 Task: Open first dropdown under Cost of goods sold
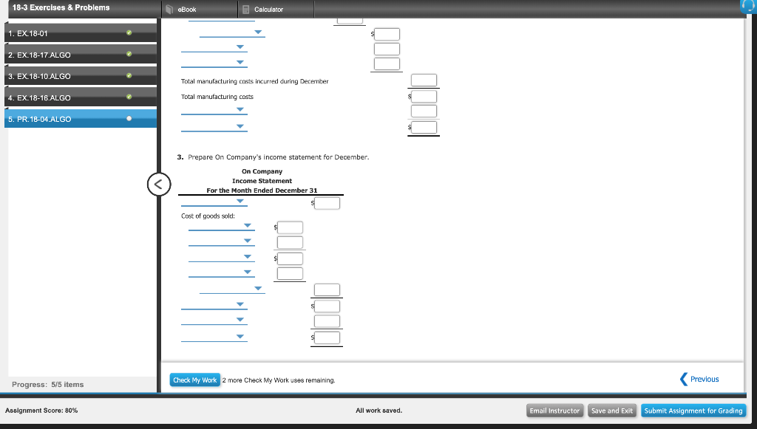[222, 226]
